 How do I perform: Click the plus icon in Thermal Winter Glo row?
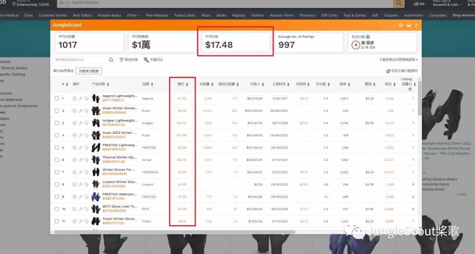tap(74, 160)
